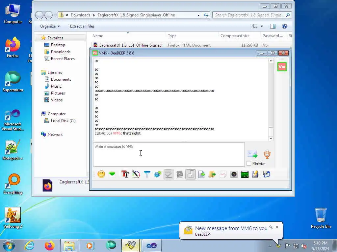Open notification options wrench icon in balloon
This screenshot has width=337, height=252.
[x=271, y=227]
